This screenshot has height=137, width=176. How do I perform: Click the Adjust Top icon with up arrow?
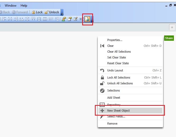[57, 19]
